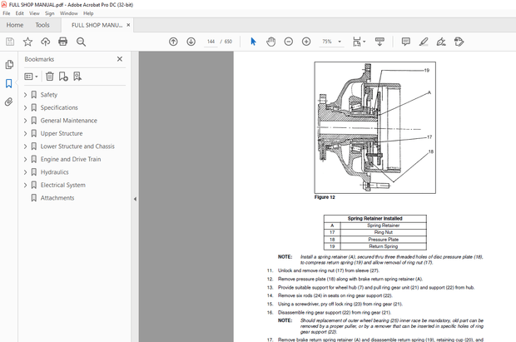The height and width of the screenshot is (342, 516).
Task: Go to next page arrow icon
Action: click(191, 42)
